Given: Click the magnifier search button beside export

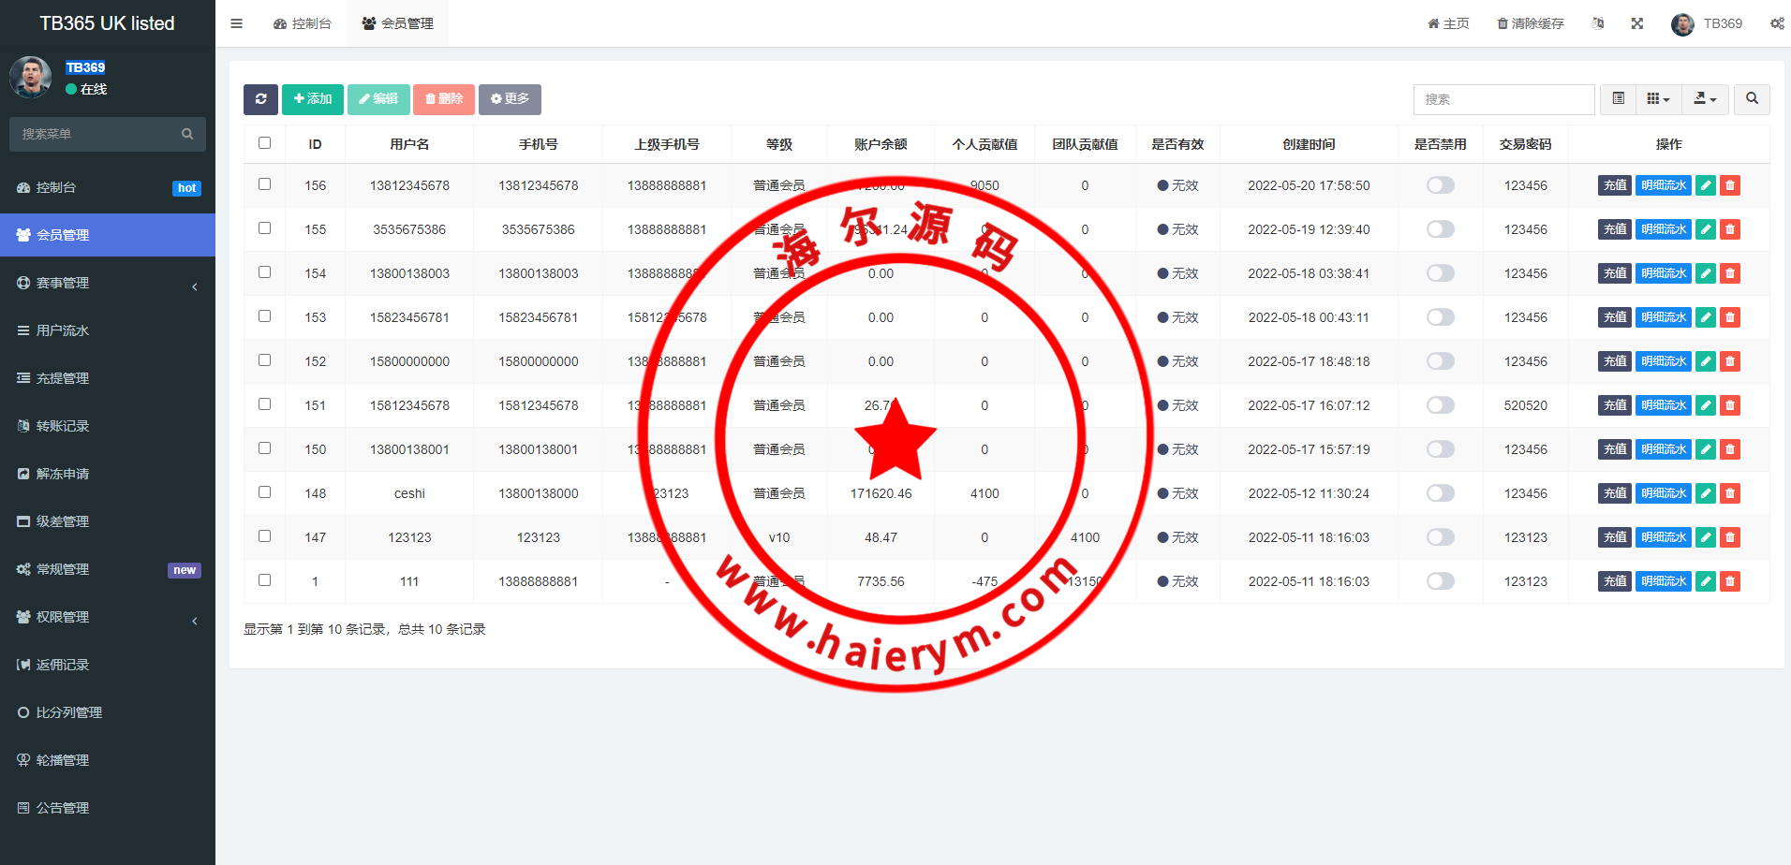Looking at the screenshot, I should pos(1752,99).
